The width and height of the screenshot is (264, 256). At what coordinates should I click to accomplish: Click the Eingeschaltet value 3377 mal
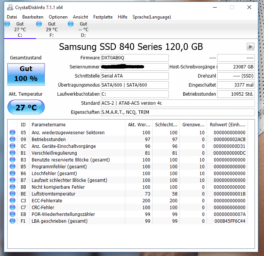[x=236, y=85]
